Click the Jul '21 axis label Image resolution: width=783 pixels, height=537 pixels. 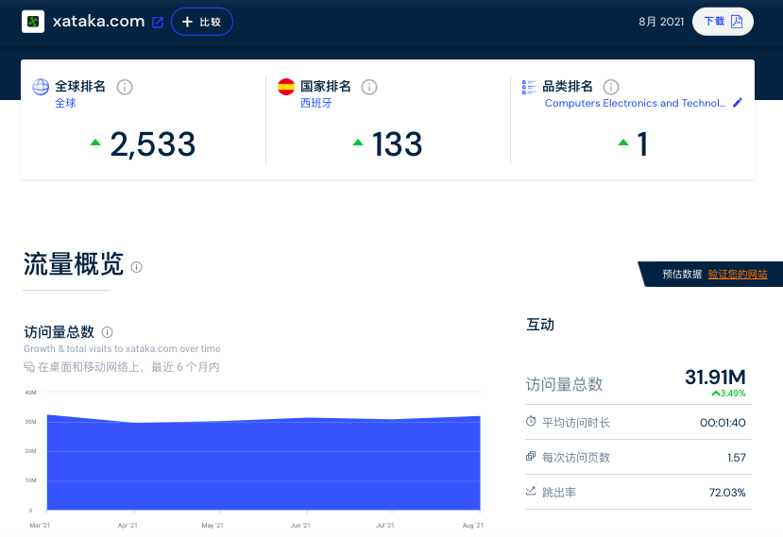(385, 525)
